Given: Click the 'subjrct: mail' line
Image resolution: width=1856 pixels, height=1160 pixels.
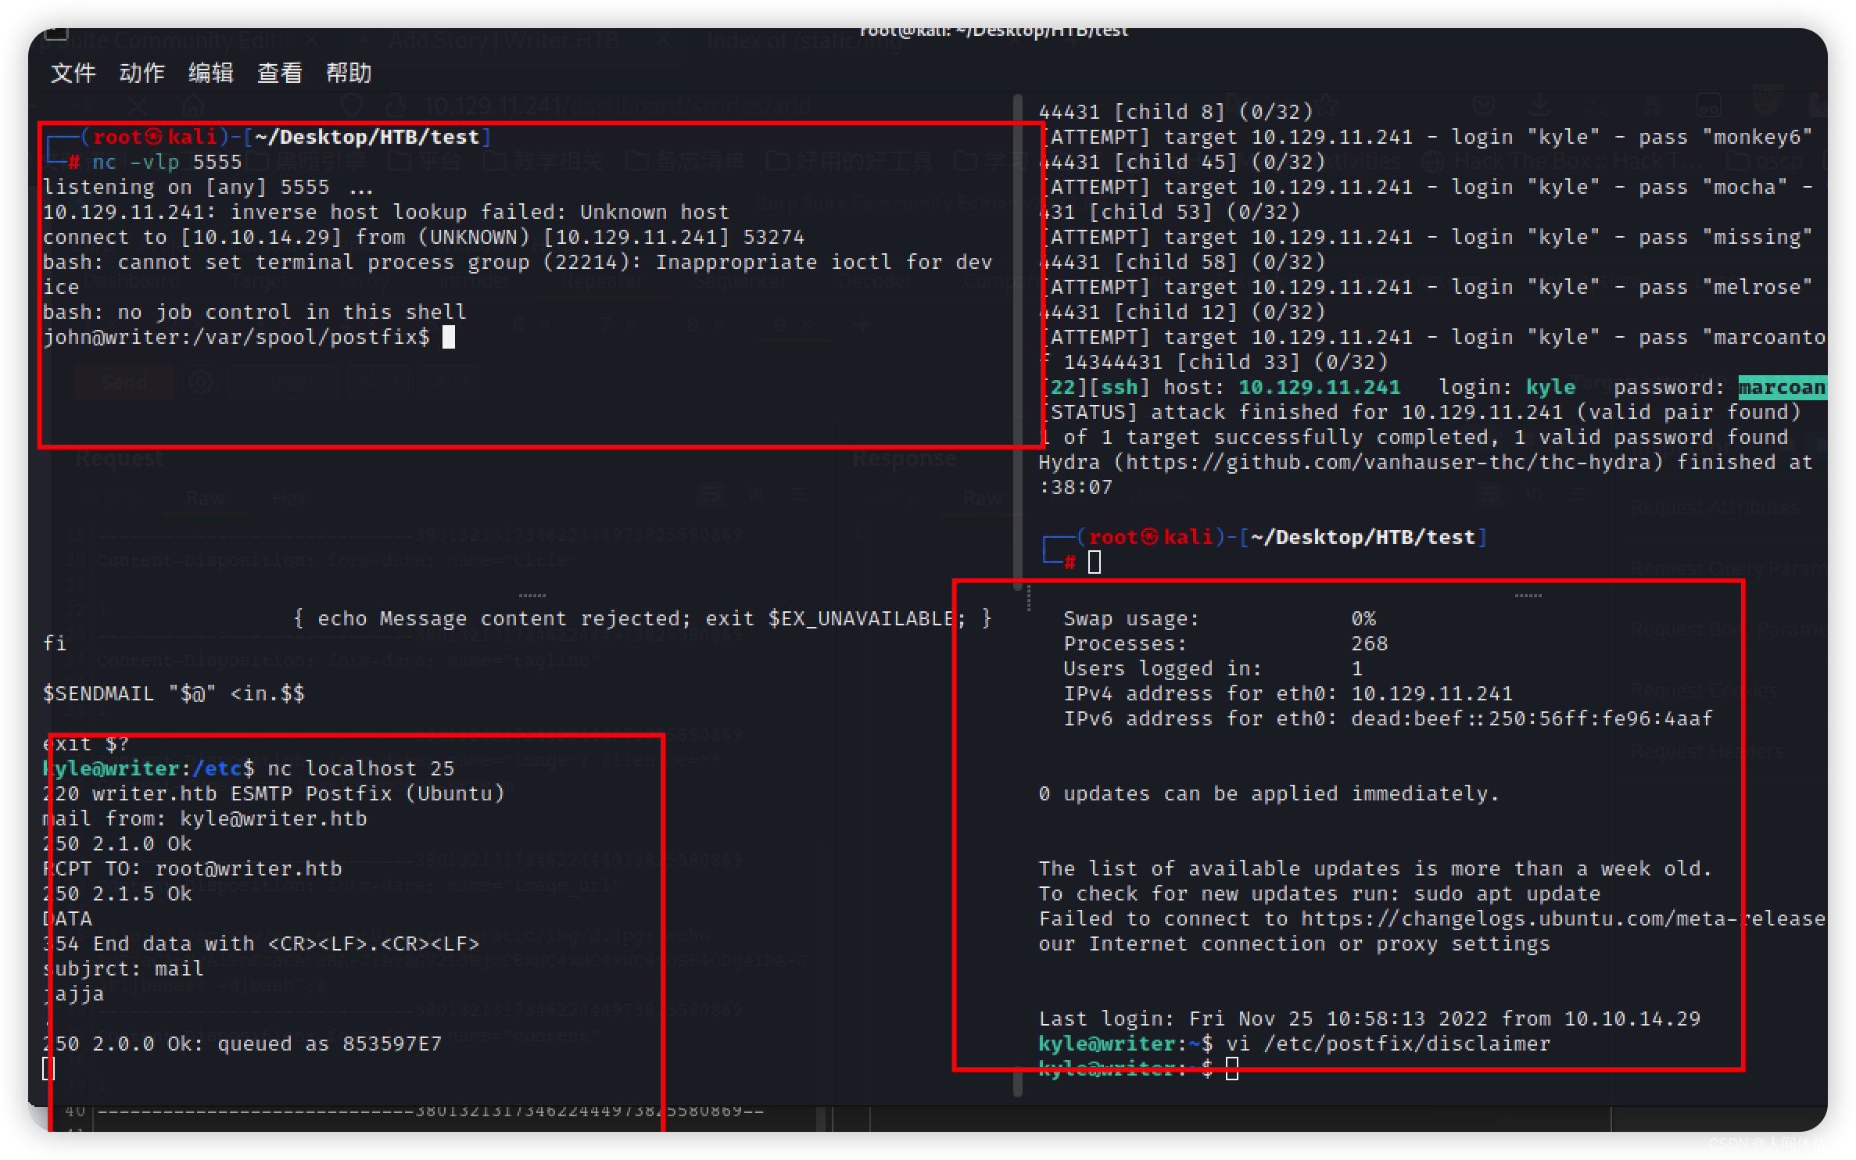Looking at the screenshot, I should 123,968.
